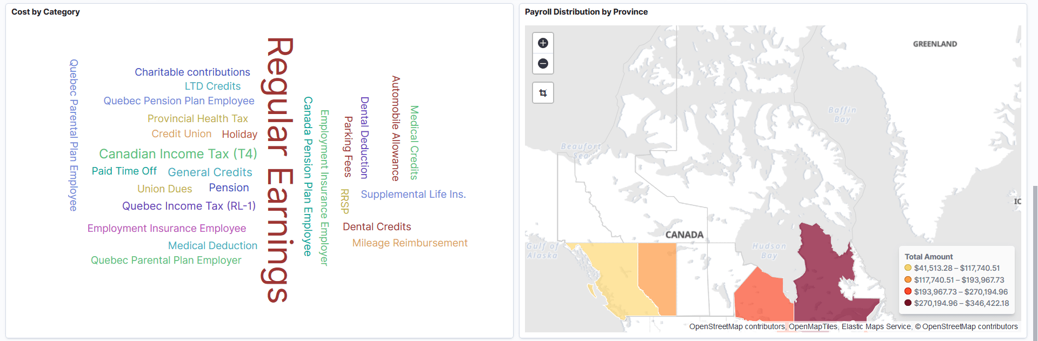Select the $193,967.73 range legend swatch
Image resolution: width=1038 pixels, height=341 pixels.
point(908,291)
